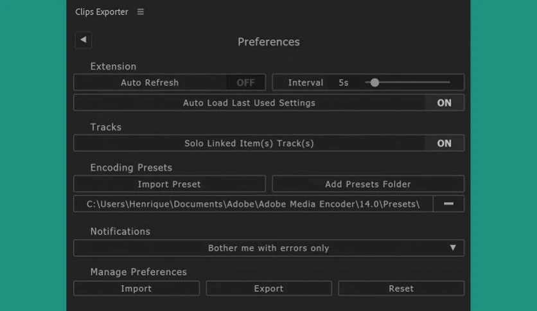Click the Import Preset button
537x311 pixels.
tap(170, 184)
